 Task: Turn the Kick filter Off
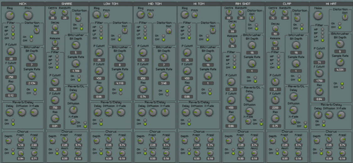coord(13,38)
